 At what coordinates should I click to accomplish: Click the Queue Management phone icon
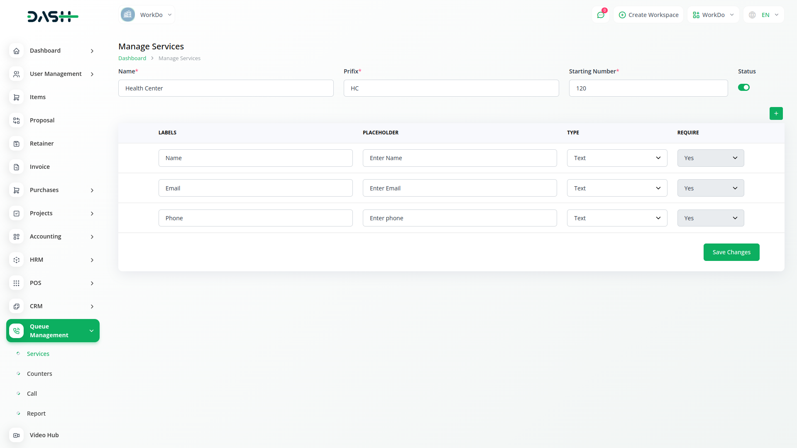16,331
